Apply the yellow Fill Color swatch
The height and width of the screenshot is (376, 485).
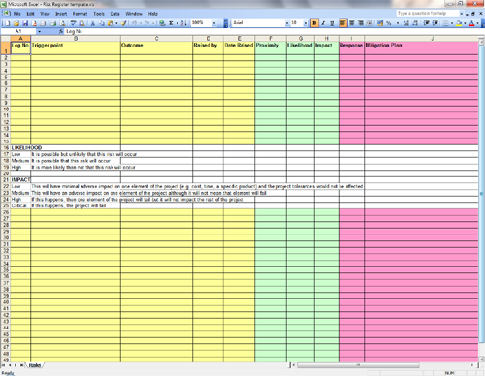(x=459, y=23)
